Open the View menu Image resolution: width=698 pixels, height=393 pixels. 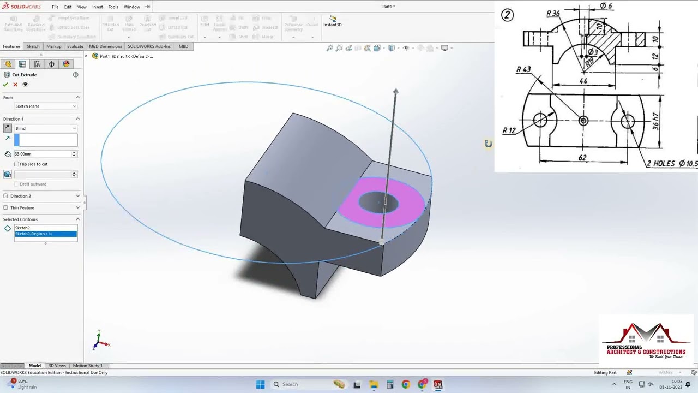[82, 7]
